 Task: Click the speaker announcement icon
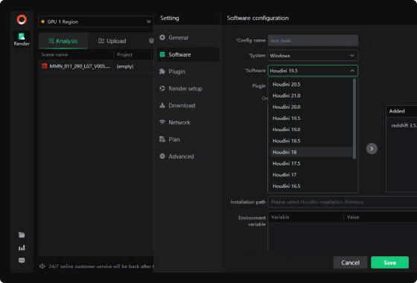[x=42, y=266]
